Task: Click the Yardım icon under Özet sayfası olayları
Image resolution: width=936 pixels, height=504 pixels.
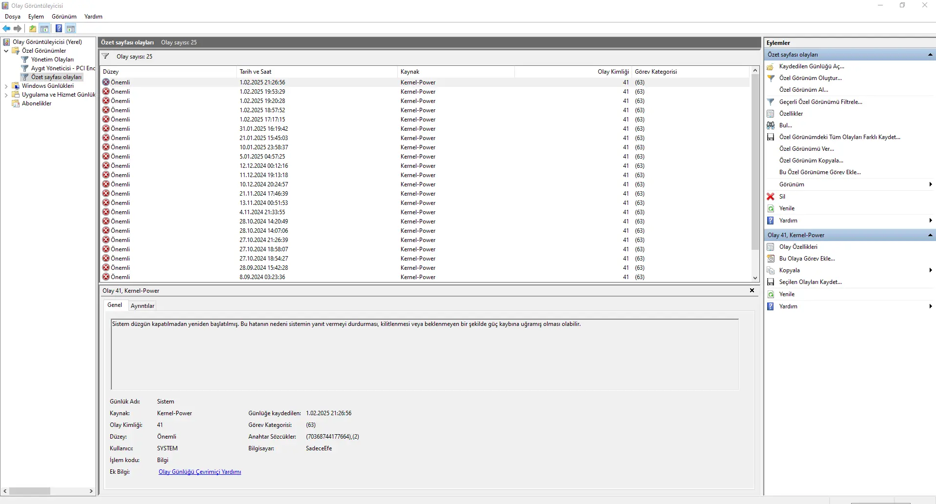Action: [x=771, y=221]
